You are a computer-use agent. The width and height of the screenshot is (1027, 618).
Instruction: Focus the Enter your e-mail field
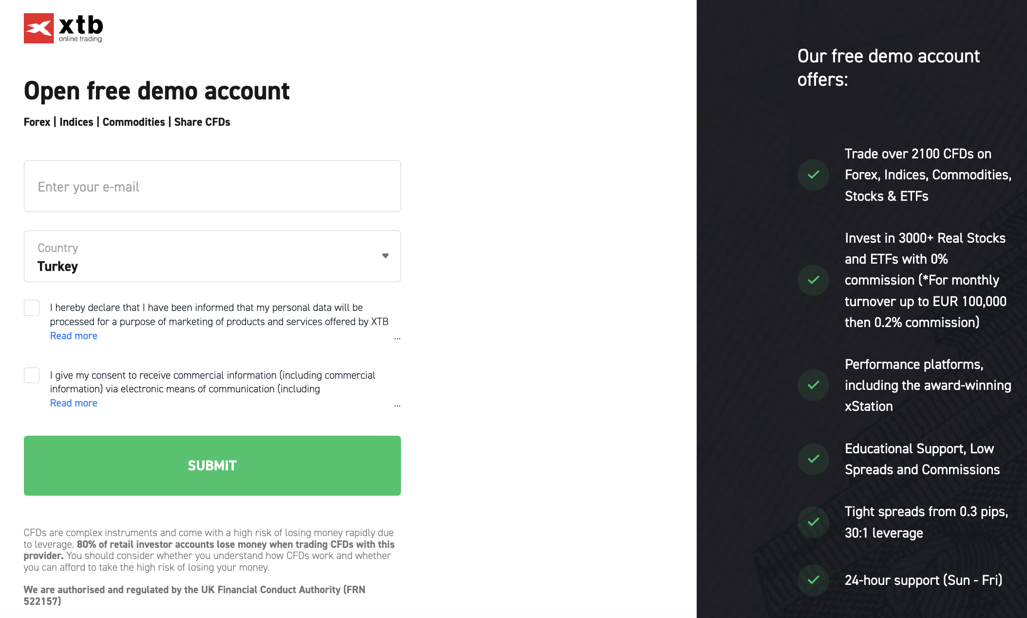click(x=212, y=186)
